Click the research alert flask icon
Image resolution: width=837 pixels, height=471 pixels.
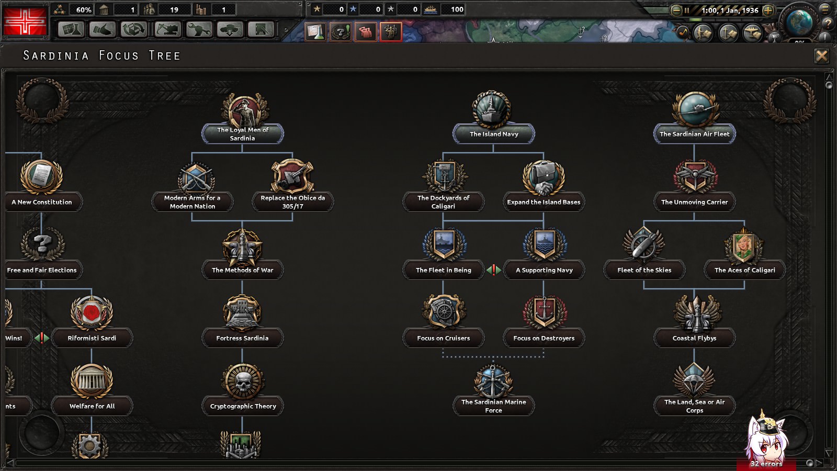(315, 31)
